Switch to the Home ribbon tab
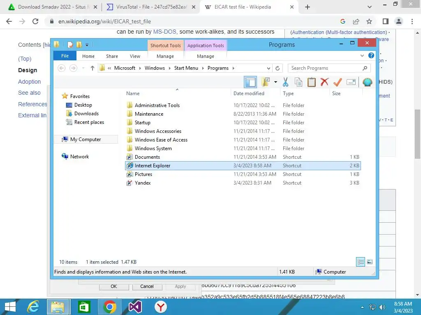 tap(88, 56)
